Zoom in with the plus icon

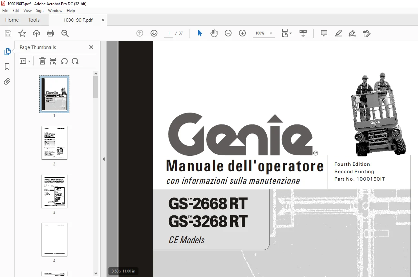[242, 33]
